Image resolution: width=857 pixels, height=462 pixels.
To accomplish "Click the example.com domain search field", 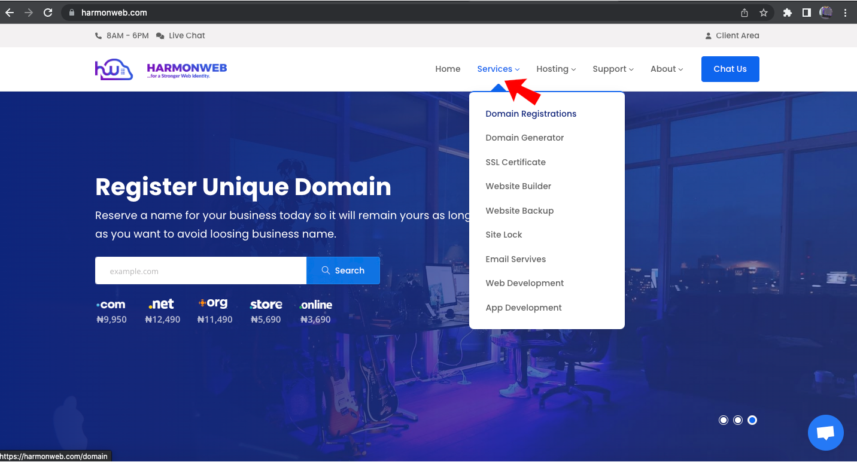I will 200,270.
